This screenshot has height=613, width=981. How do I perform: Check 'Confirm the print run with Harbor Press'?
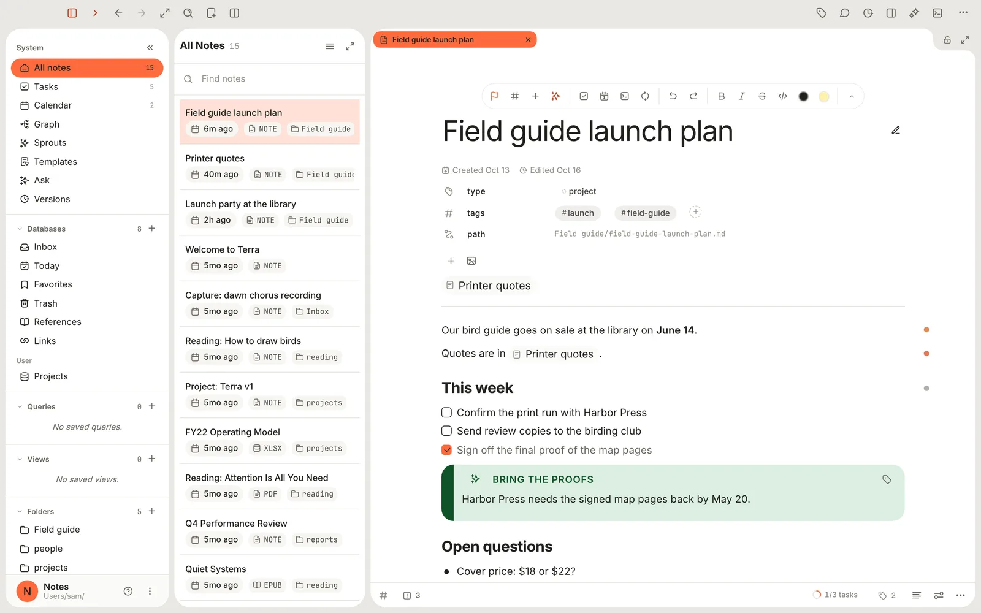click(447, 413)
